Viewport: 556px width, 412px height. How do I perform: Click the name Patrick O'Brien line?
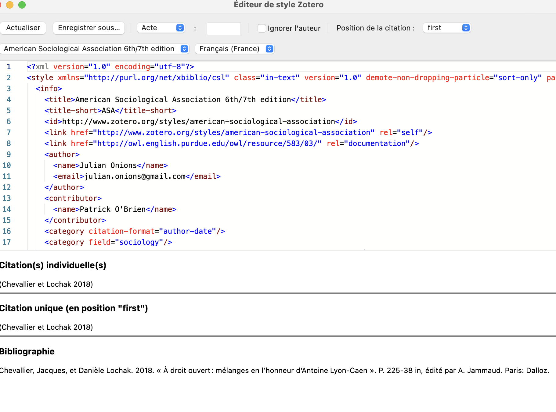click(x=115, y=209)
